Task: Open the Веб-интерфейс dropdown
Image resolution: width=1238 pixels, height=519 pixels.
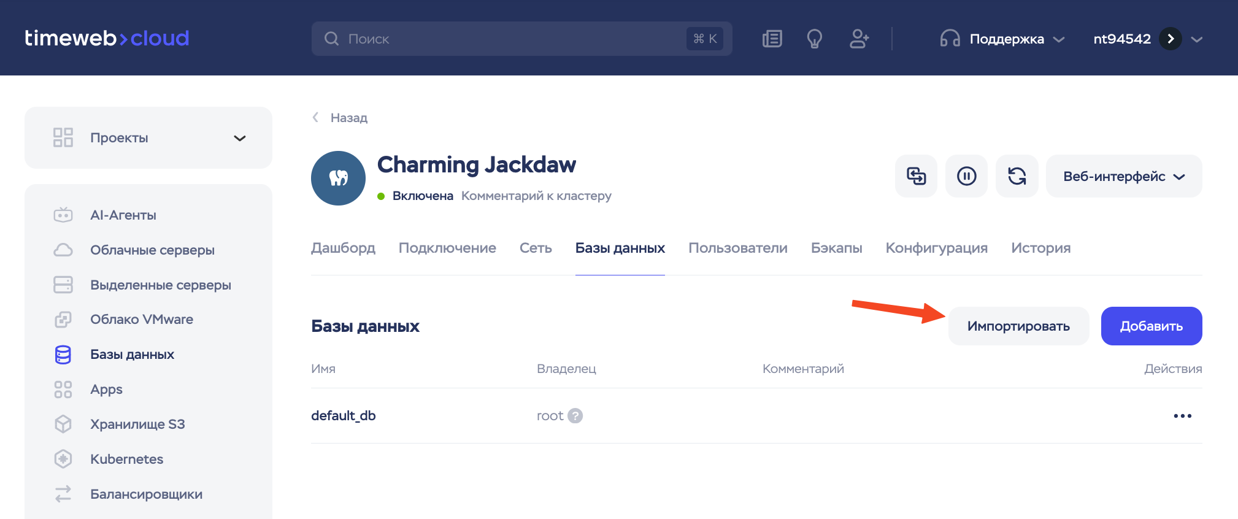Action: click(1123, 176)
